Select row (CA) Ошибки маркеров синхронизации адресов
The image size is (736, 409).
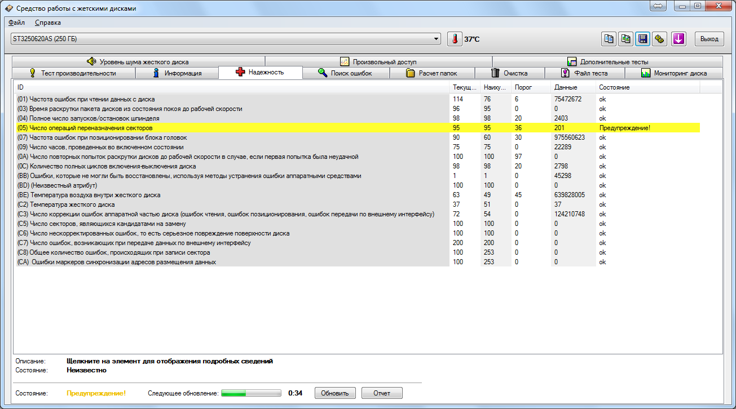point(357,262)
